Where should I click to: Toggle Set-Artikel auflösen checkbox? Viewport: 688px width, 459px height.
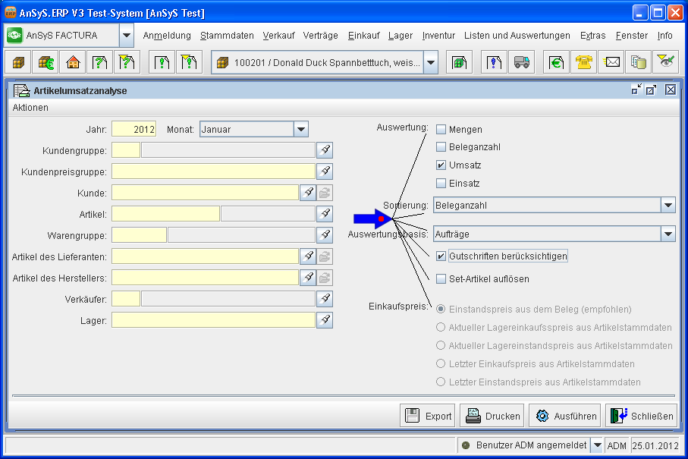pyautogui.click(x=441, y=279)
